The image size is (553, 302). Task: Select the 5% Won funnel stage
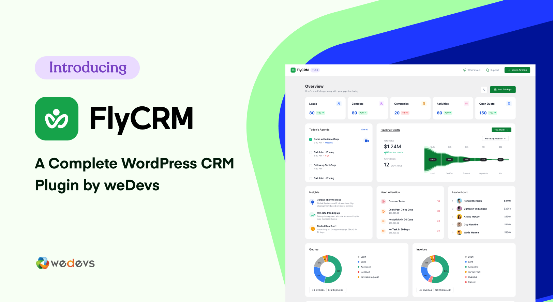[500, 160]
